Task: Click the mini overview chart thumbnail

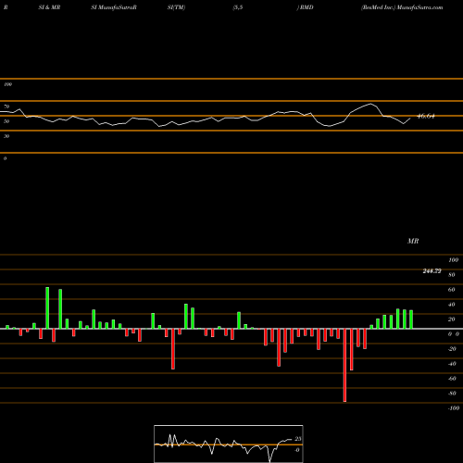Action: pos(229,444)
